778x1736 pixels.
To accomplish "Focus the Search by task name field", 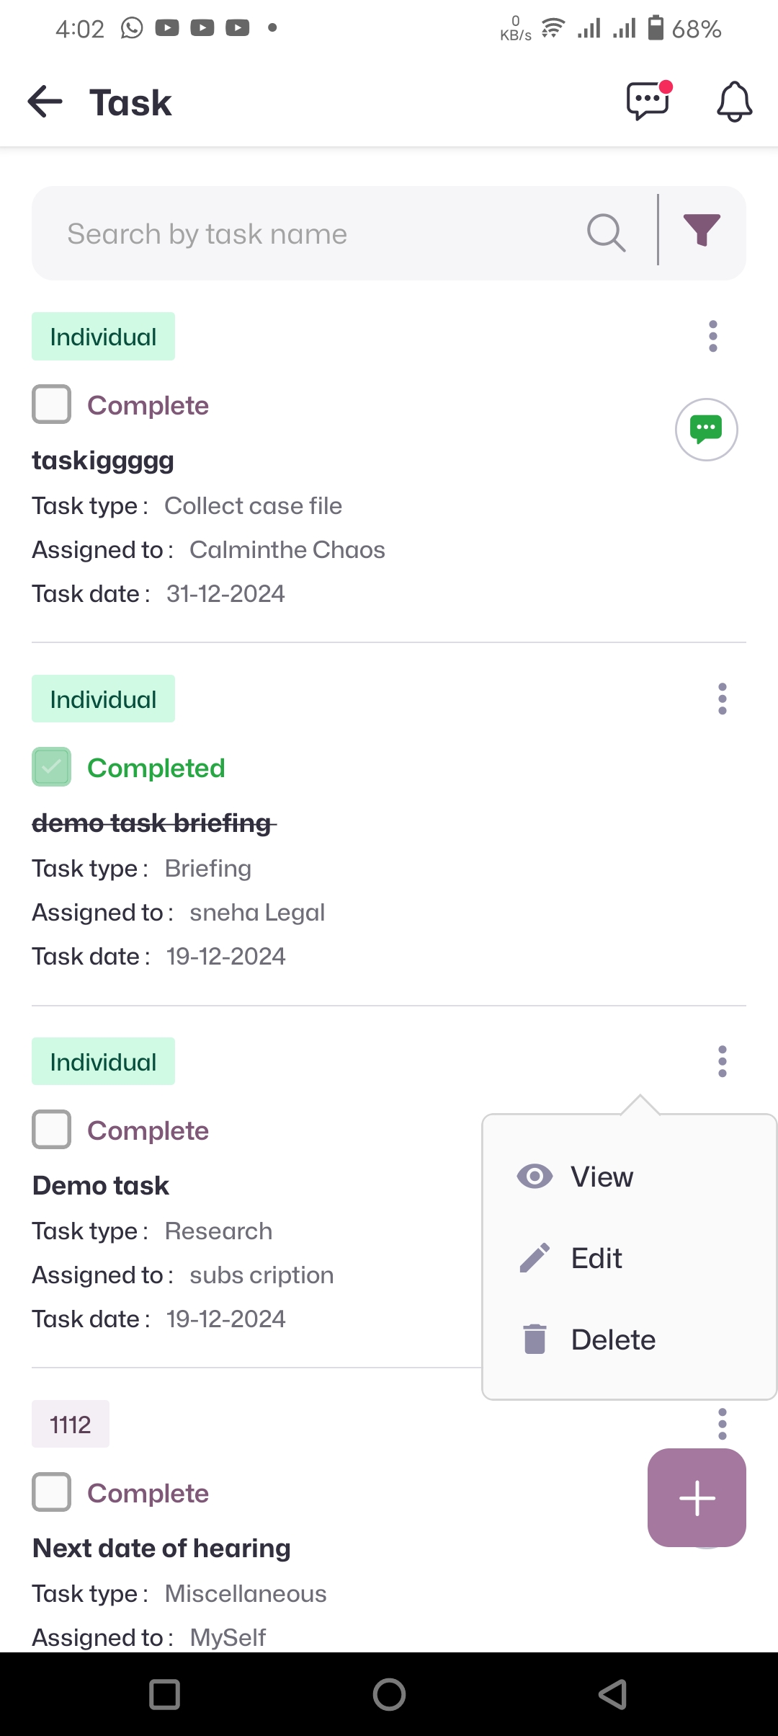I will click(x=310, y=234).
